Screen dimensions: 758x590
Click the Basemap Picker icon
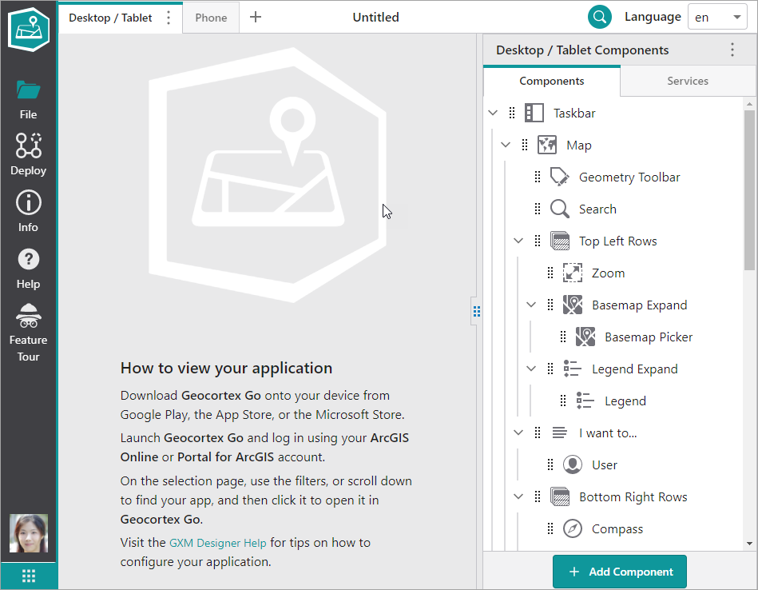pyautogui.click(x=585, y=337)
